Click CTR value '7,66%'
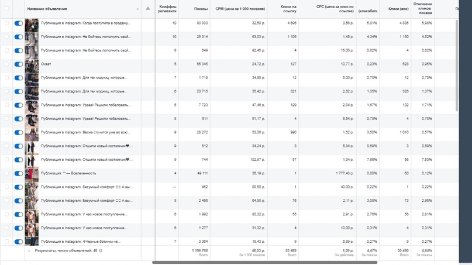The height and width of the screenshot is (265, 472). [372, 160]
